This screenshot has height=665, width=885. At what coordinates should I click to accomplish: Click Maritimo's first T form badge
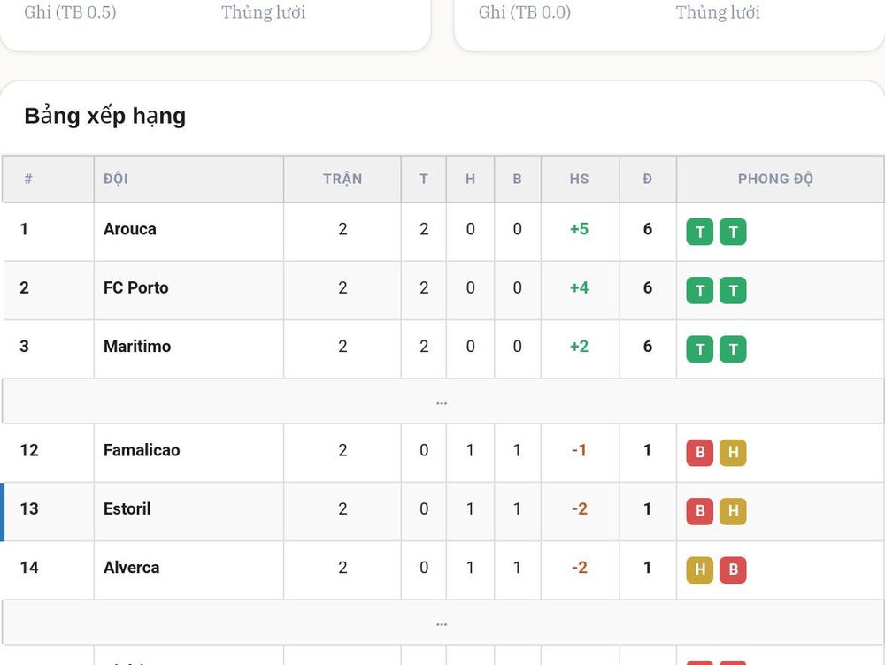point(699,349)
